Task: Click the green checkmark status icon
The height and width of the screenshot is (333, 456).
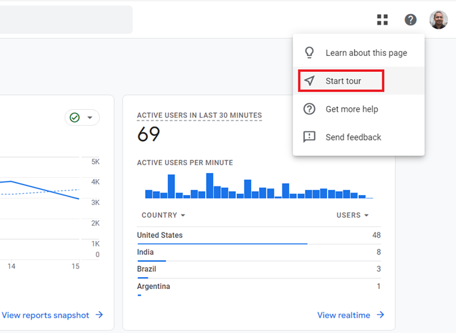Action: coord(75,118)
